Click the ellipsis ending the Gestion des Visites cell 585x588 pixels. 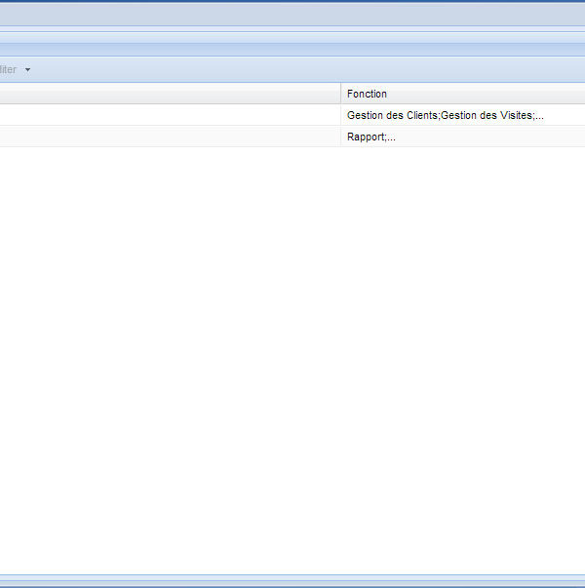(x=539, y=115)
